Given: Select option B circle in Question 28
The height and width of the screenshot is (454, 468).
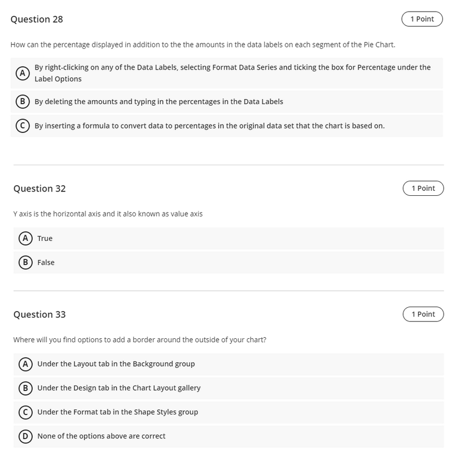Looking at the screenshot, I should (x=22, y=102).
